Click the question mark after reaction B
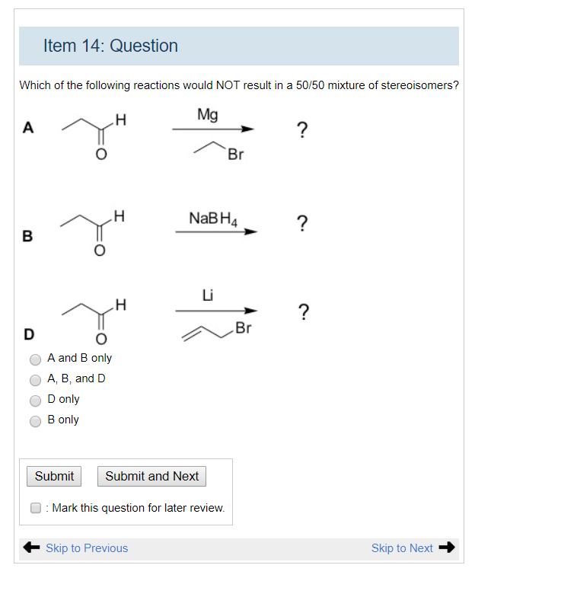Viewport: 561px width, 613px height. 301,223
